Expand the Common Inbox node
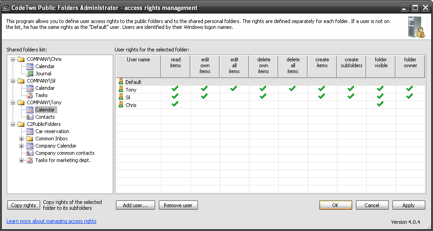This screenshot has height=231, width=433. 22,139
